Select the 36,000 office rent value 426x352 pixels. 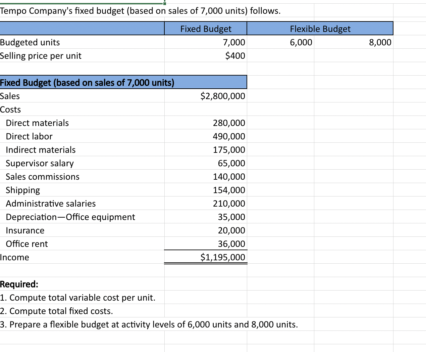coord(206,244)
